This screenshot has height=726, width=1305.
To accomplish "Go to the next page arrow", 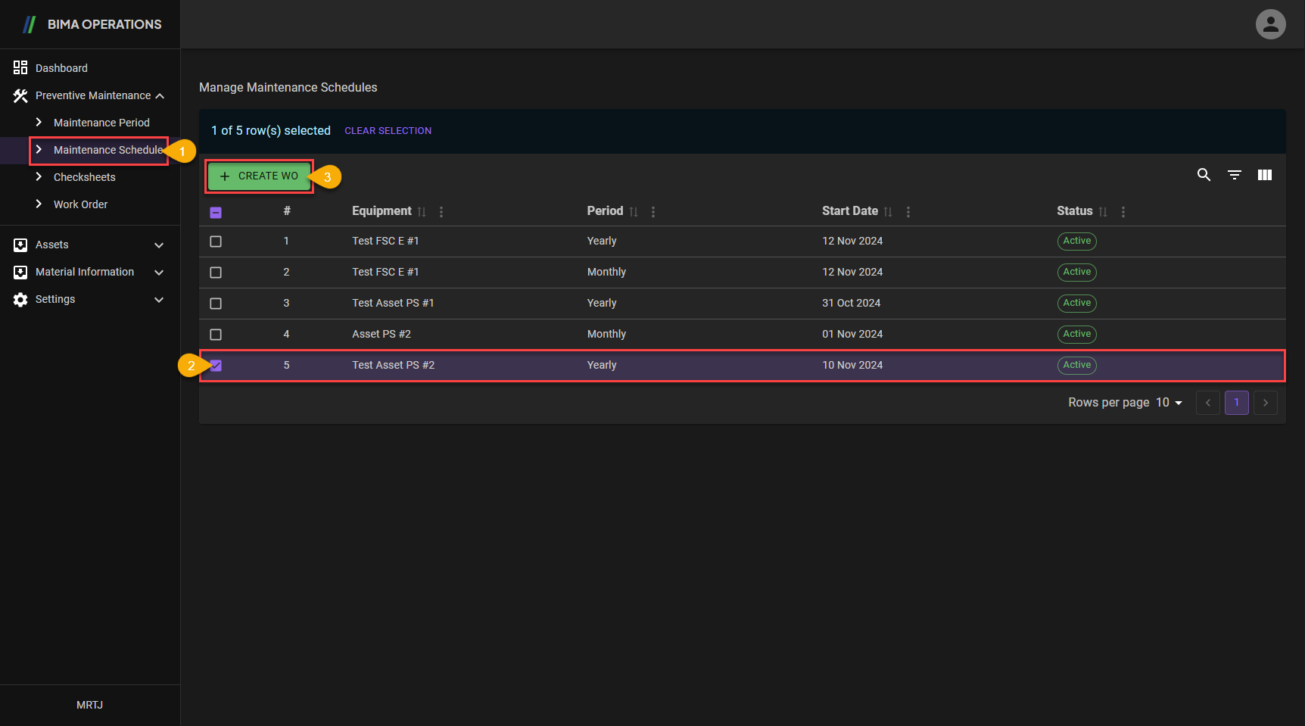I will (1265, 403).
